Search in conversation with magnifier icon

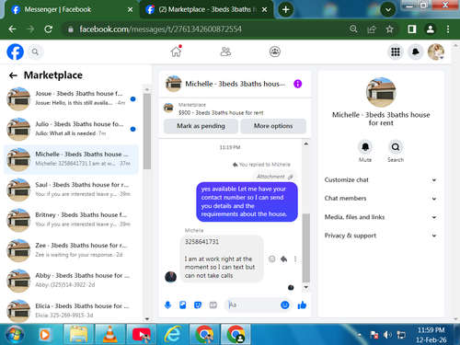[x=396, y=147]
